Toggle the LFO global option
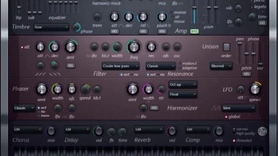The image size is (278, 156). tap(232, 117)
